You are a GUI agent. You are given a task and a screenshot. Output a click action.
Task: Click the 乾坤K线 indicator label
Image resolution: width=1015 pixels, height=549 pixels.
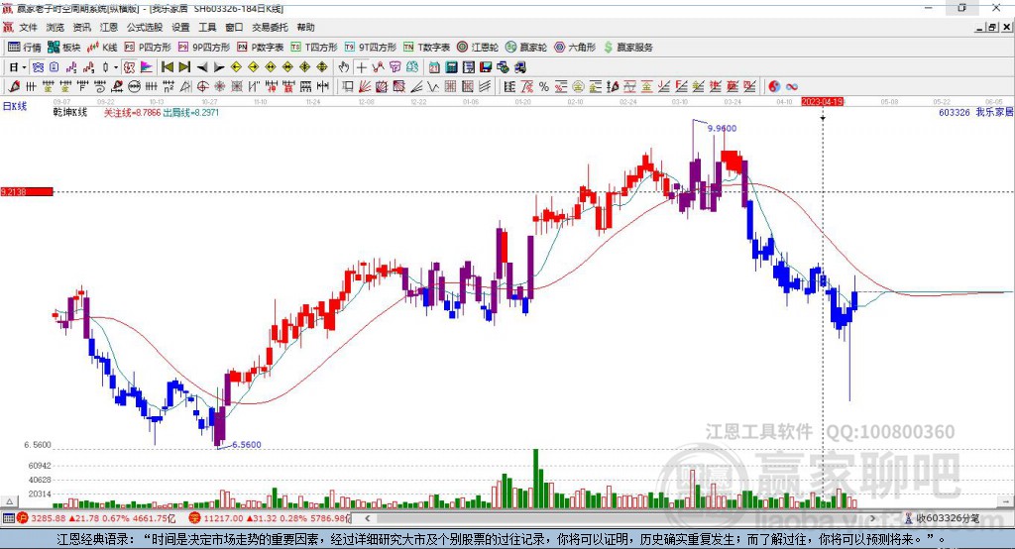coord(70,113)
